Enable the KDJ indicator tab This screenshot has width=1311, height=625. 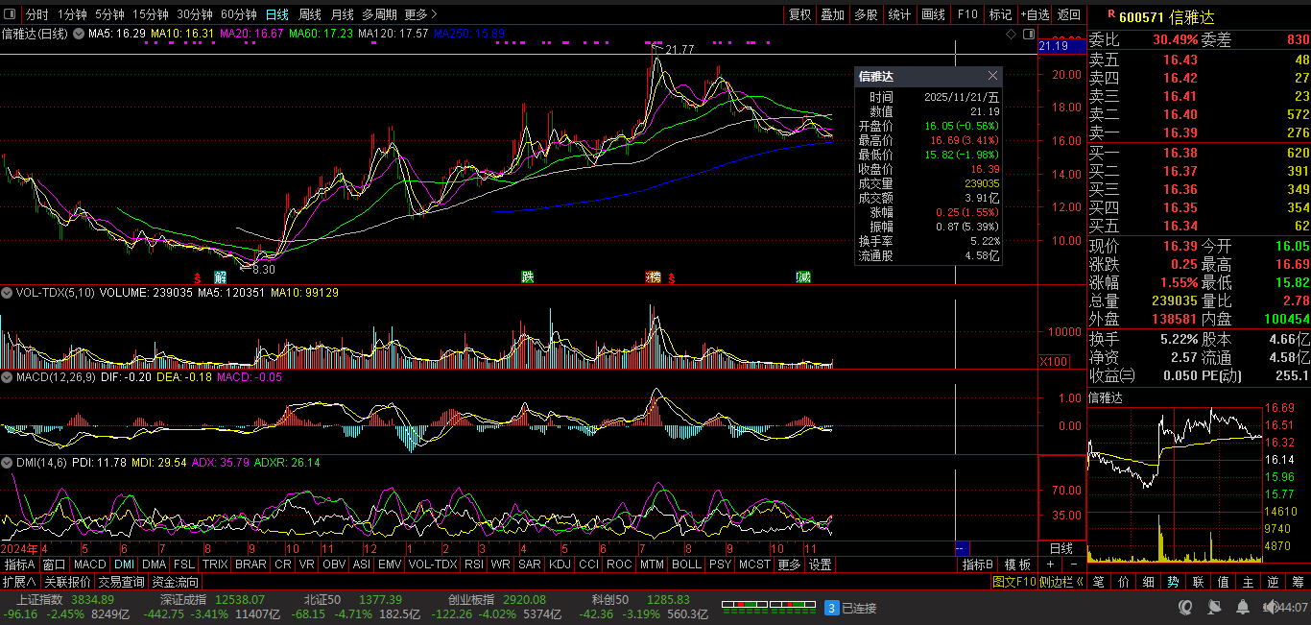(560, 565)
